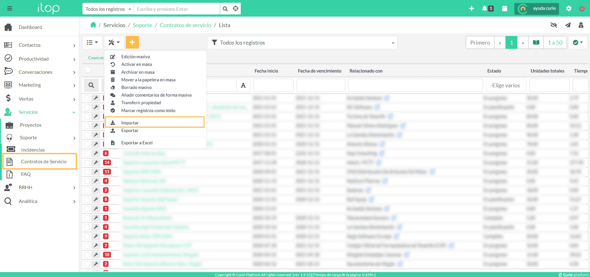Screen dimensions: 590x277
Task: Click the Primero pagination button
Action: pos(480,43)
